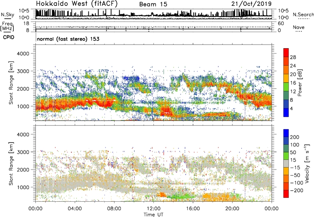Pick the grey segment of velocity colorbar
314x217 pixels.
coord(286,164)
